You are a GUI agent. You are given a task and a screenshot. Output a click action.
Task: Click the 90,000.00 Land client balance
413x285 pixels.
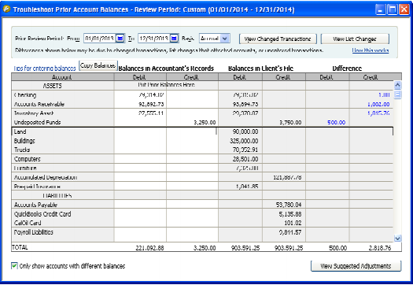245,131
